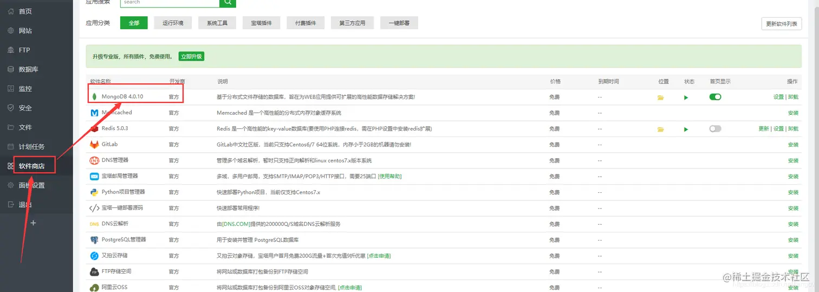Image resolution: width=819 pixels, height=292 pixels.
Task: Click 设置 link for Redis
Action: point(778,129)
